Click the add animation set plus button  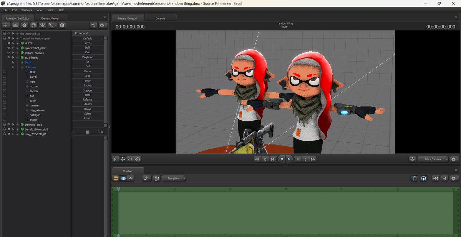pyautogui.click(x=6, y=25)
